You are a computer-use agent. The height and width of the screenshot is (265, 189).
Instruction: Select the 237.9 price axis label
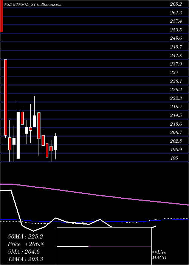pyautogui.click(x=176, y=64)
